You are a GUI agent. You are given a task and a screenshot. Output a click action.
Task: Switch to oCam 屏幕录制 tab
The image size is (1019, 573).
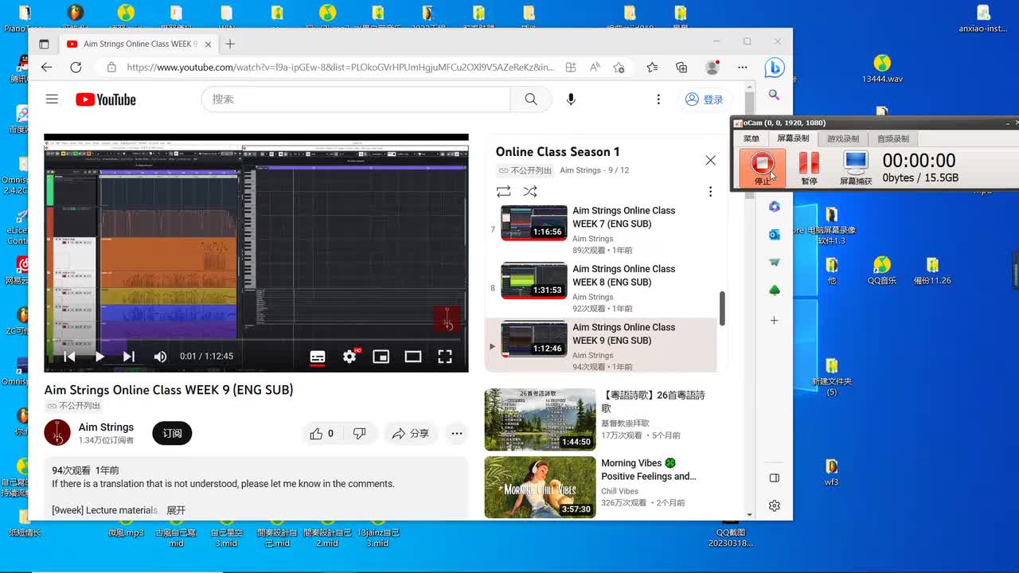793,138
